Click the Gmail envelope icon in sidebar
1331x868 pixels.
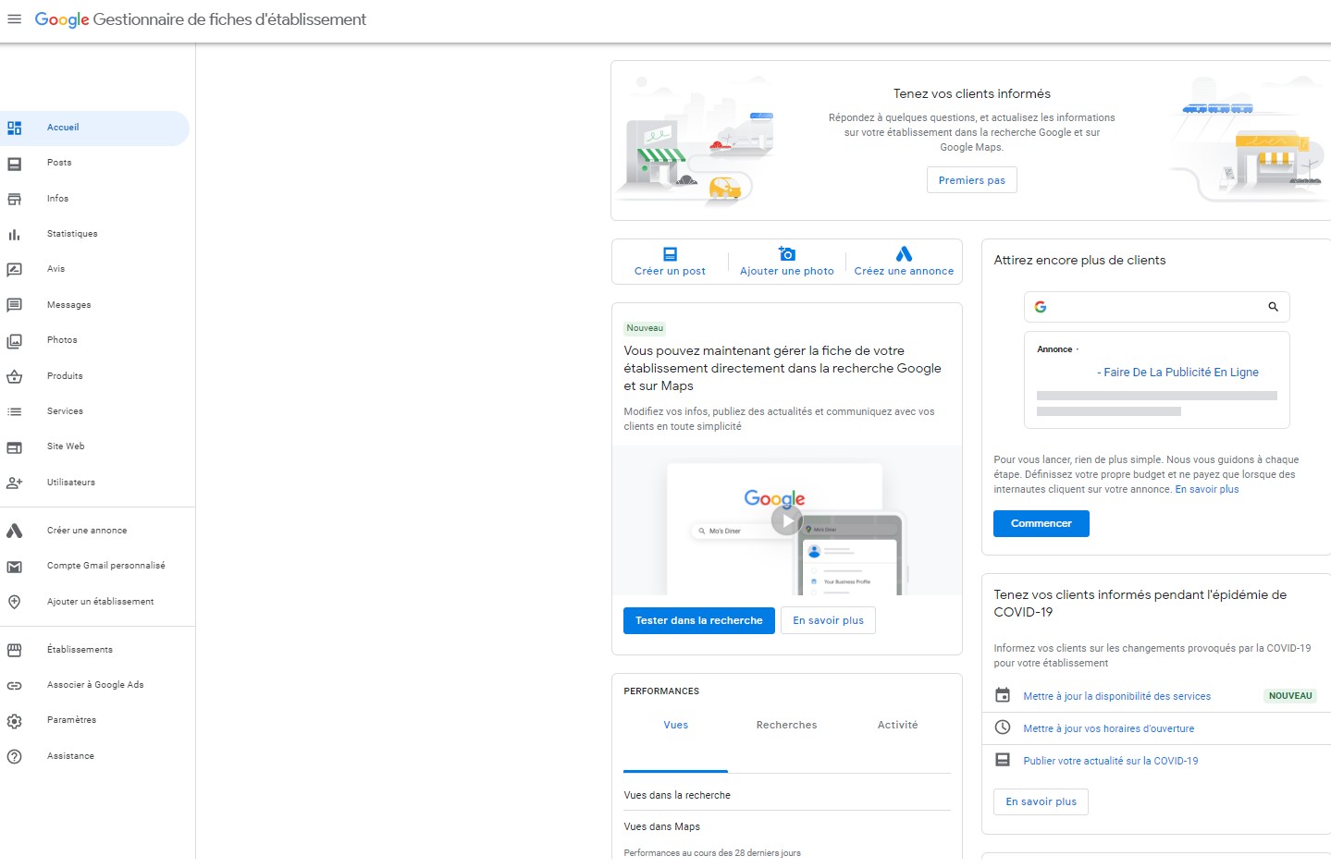point(14,567)
